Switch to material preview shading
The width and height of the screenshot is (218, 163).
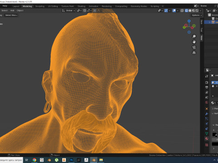[193, 10]
